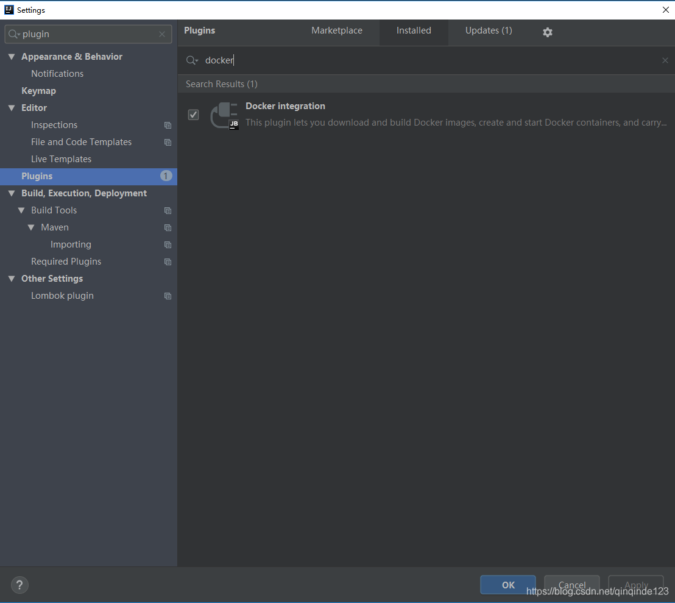
Task: Click the update count badge on Plugins
Action: point(166,176)
